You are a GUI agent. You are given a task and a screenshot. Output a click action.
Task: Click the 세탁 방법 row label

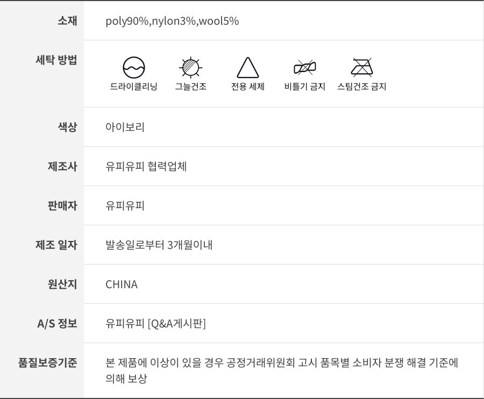(56, 60)
